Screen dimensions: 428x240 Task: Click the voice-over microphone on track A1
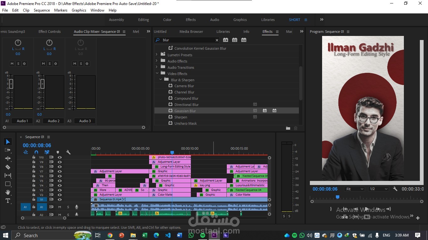click(x=76, y=207)
